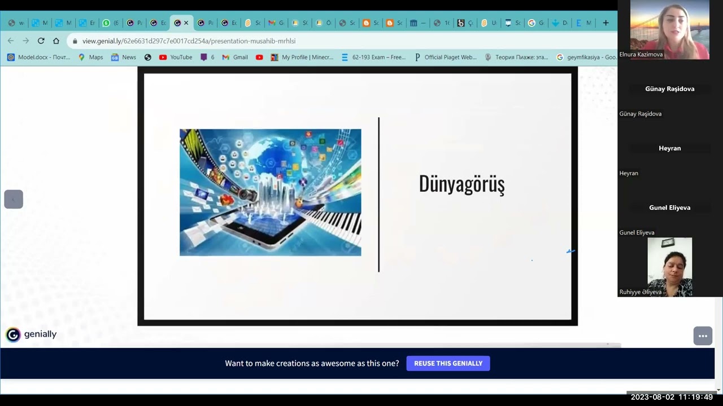Go back using the browser back arrow

[x=11, y=41]
